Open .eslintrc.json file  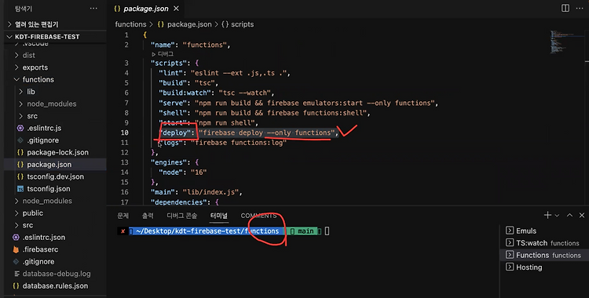click(x=43, y=237)
